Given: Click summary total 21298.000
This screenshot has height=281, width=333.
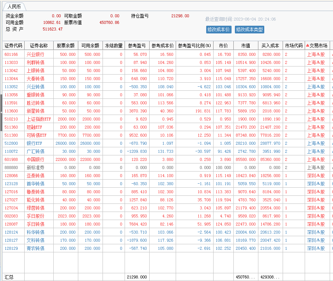Looking at the screenshot, I should (137, 277).
